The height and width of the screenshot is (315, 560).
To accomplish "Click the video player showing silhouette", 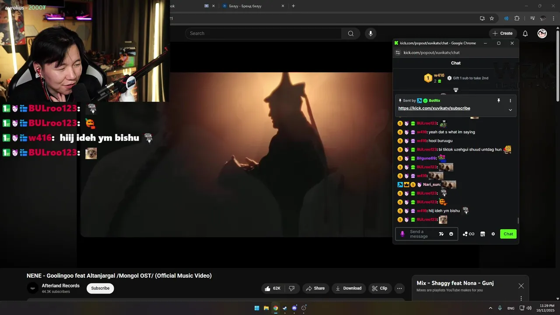I will point(236,154).
